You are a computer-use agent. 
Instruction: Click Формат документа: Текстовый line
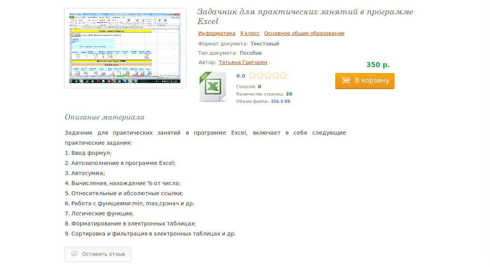[x=239, y=44]
